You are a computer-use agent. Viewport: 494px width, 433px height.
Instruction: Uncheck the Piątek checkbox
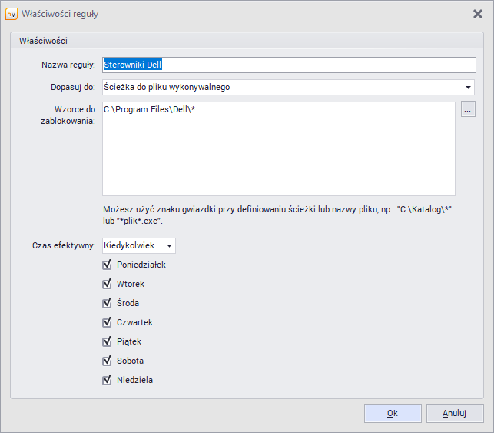point(108,341)
